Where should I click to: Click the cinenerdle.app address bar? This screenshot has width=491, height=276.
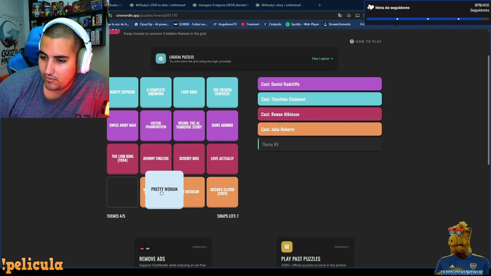222,15
